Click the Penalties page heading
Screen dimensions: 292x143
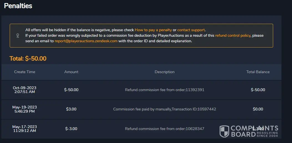pyautogui.click(x=18, y=6)
